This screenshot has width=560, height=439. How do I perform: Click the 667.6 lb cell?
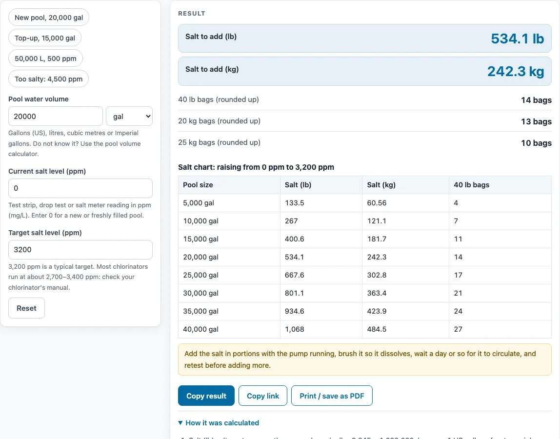321,275
